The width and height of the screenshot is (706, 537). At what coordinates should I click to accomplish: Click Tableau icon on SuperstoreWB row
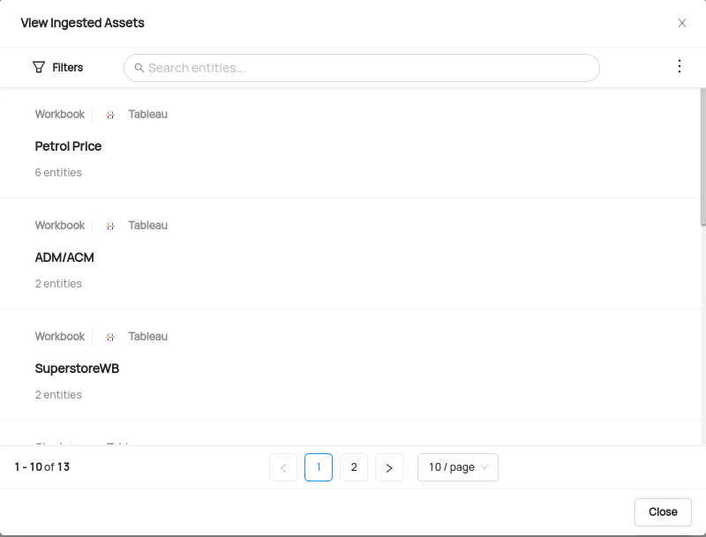(110, 338)
